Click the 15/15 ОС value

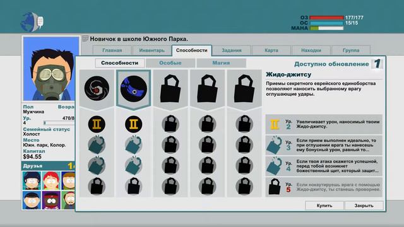tap(352, 23)
